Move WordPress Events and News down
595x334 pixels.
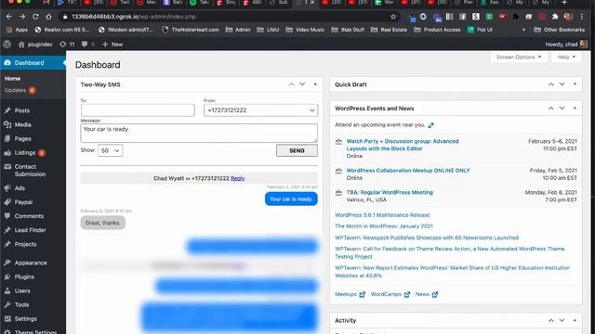562,109
